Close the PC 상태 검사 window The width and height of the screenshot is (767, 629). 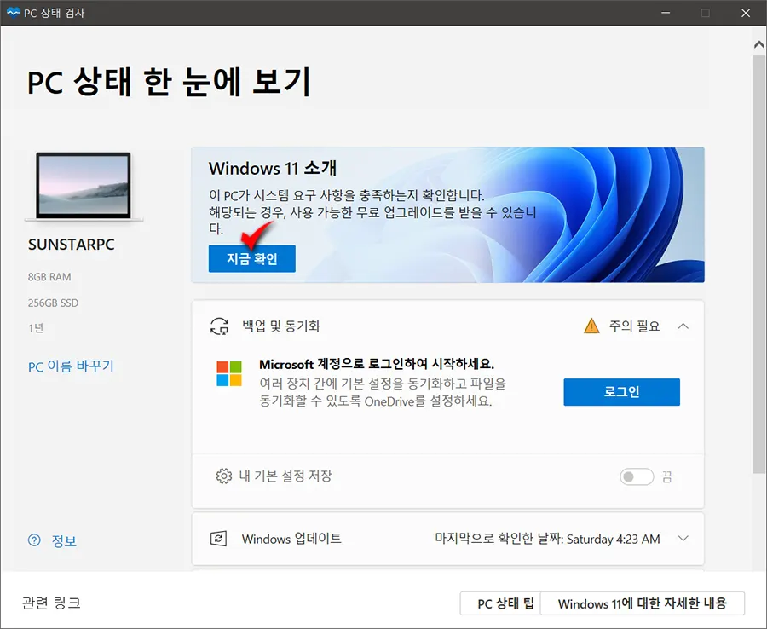(746, 13)
